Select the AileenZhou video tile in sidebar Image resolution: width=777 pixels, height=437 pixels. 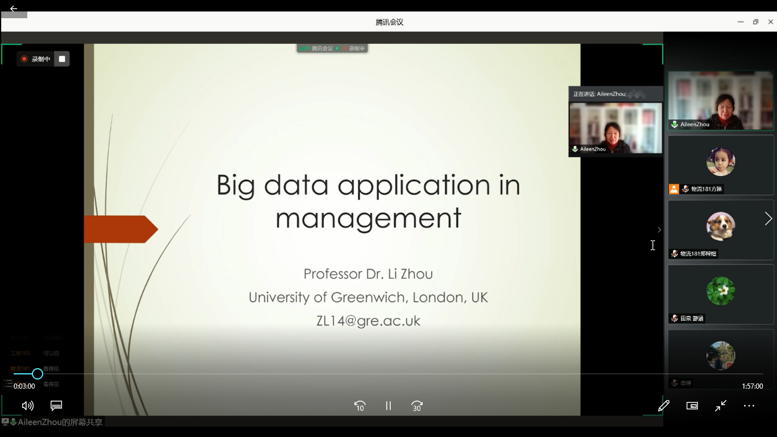pyautogui.click(x=721, y=101)
